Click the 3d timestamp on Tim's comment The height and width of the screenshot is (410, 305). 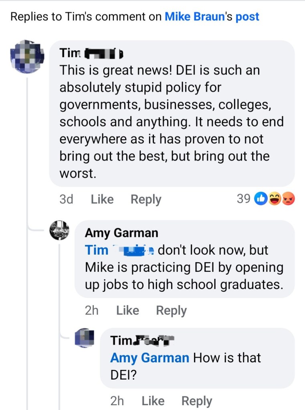tap(66, 199)
